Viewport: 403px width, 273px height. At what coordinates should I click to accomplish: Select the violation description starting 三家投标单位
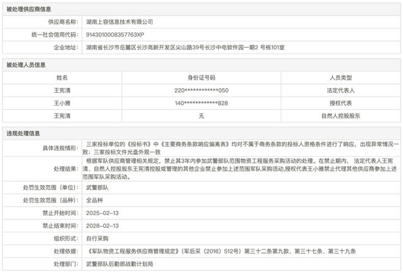(241, 148)
